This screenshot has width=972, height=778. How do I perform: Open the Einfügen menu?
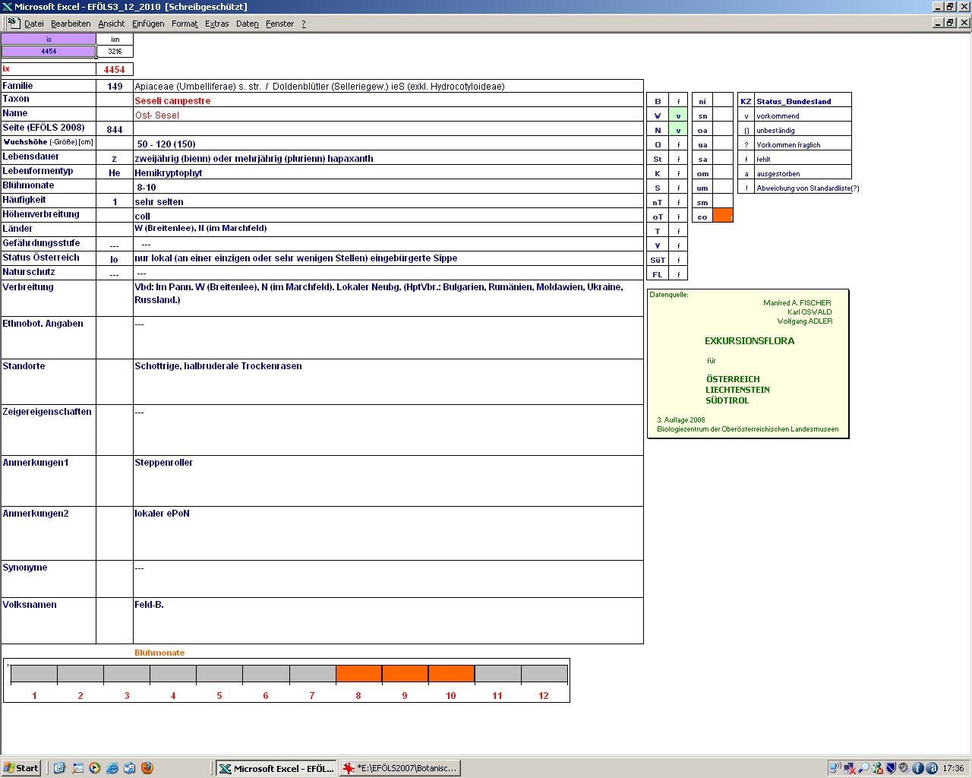coord(148,24)
